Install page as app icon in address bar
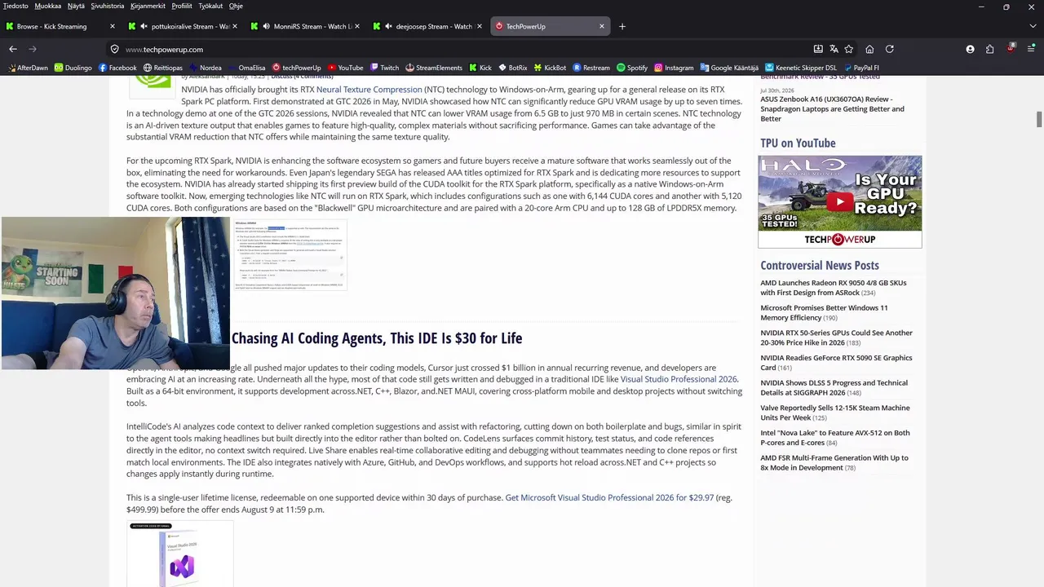 pos(818,49)
